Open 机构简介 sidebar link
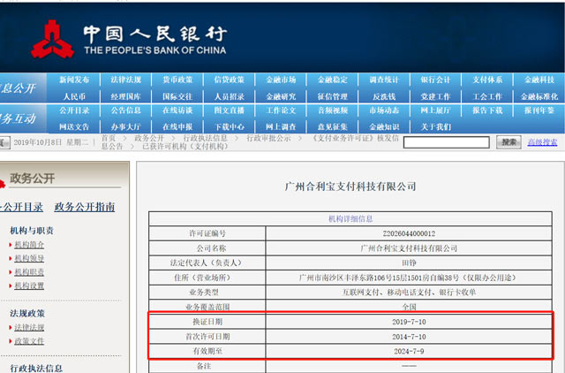The image size is (565, 373). coord(29,245)
